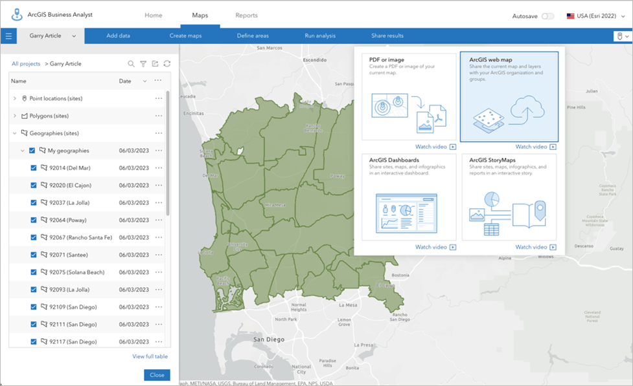The image size is (633, 386).
Task: Open the Add data menu
Action: [119, 36]
